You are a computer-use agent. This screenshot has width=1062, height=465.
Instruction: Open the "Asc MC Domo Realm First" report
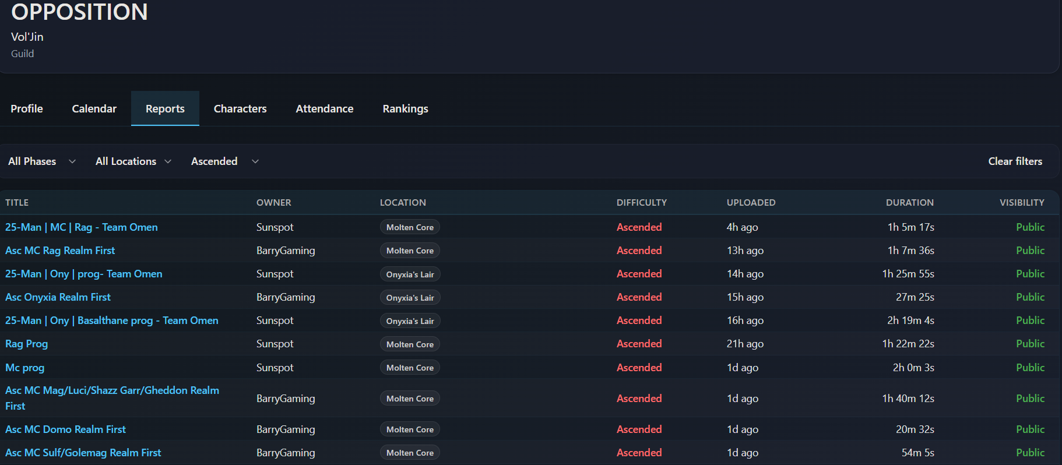[x=66, y=429]
